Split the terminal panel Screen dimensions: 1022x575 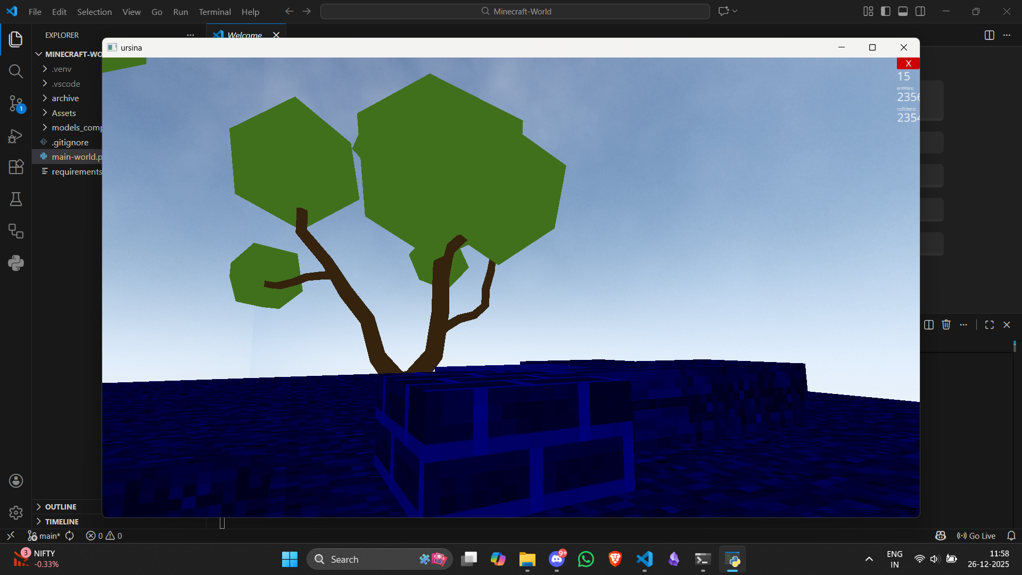(x=929, y=325)
